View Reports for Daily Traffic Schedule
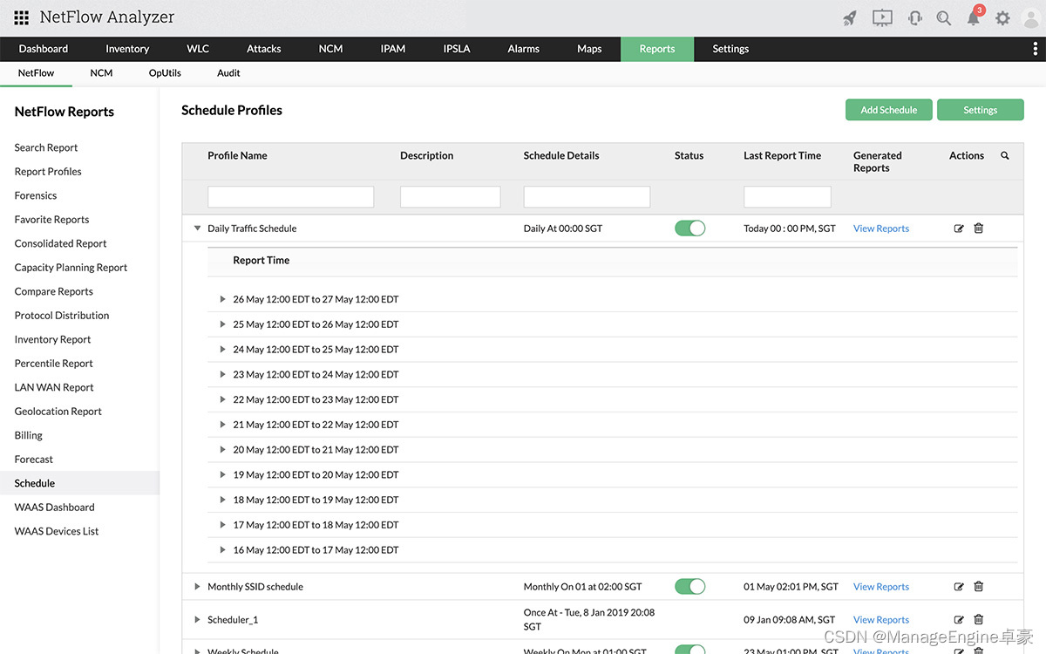 881,228
